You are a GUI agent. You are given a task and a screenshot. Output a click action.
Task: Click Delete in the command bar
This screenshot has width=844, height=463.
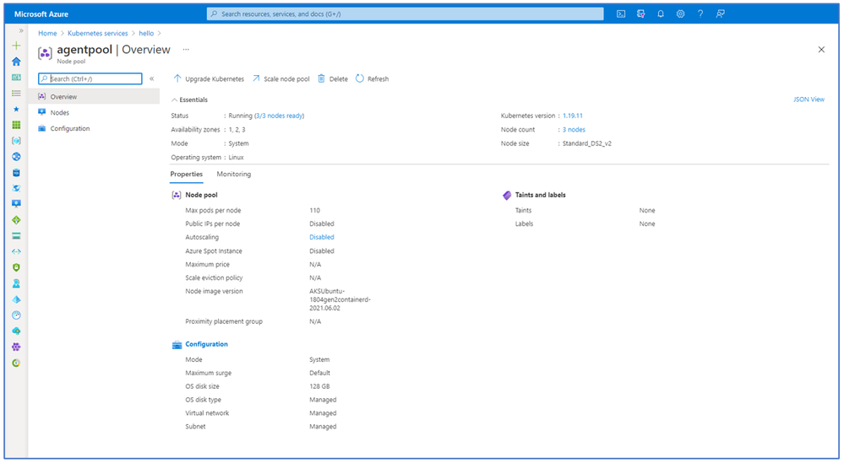click(x=333, y=79)
